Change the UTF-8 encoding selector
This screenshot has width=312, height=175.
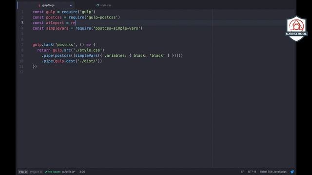click(x=252, y=172)
